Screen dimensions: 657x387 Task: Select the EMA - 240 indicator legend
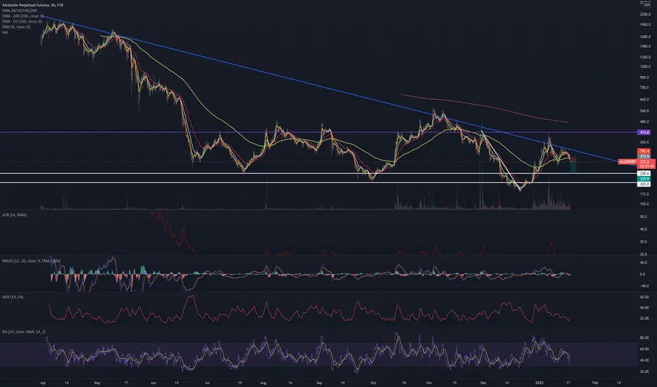point(23,16)
